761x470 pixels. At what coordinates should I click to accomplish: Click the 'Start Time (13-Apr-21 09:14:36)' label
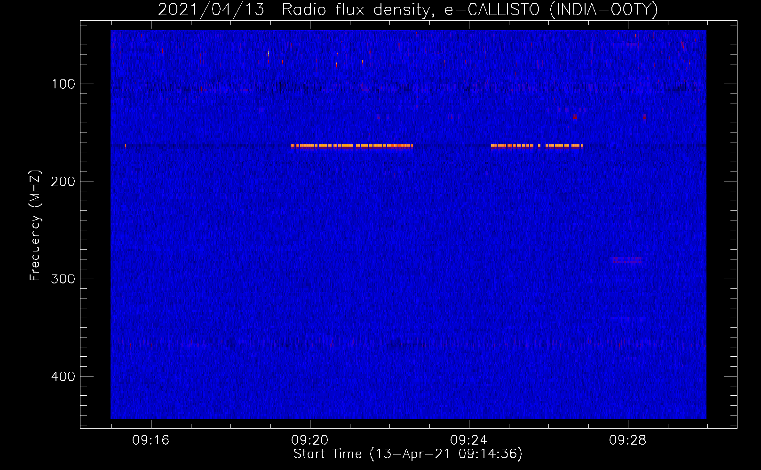point(408,454)
